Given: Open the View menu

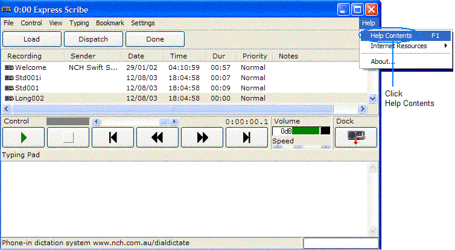Looking at the screenshot, I should click(56, 23).
